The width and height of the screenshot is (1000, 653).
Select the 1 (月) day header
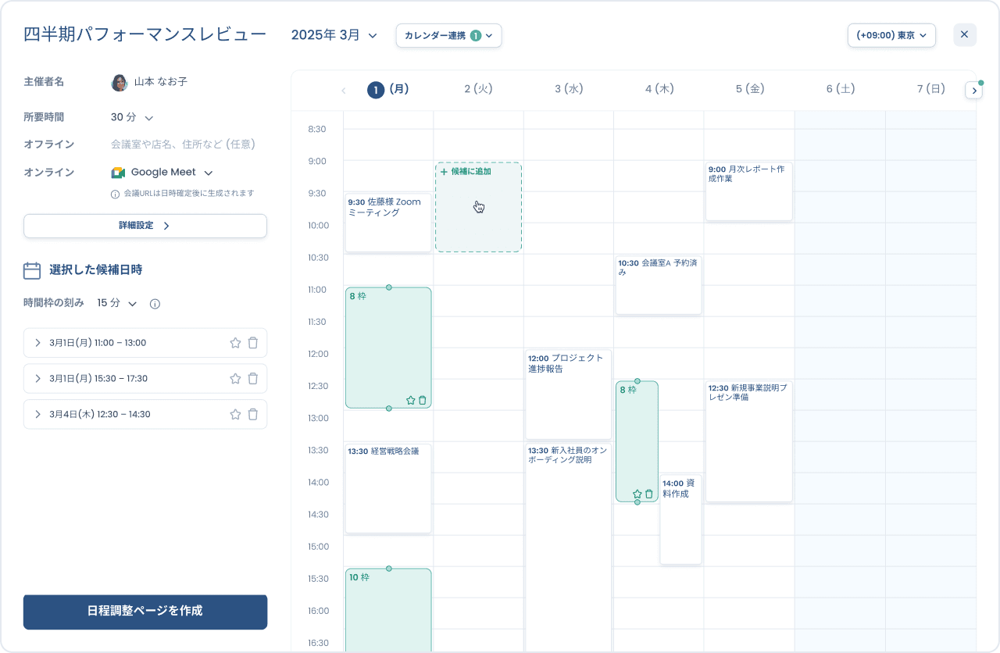click(x=388, y=90)
